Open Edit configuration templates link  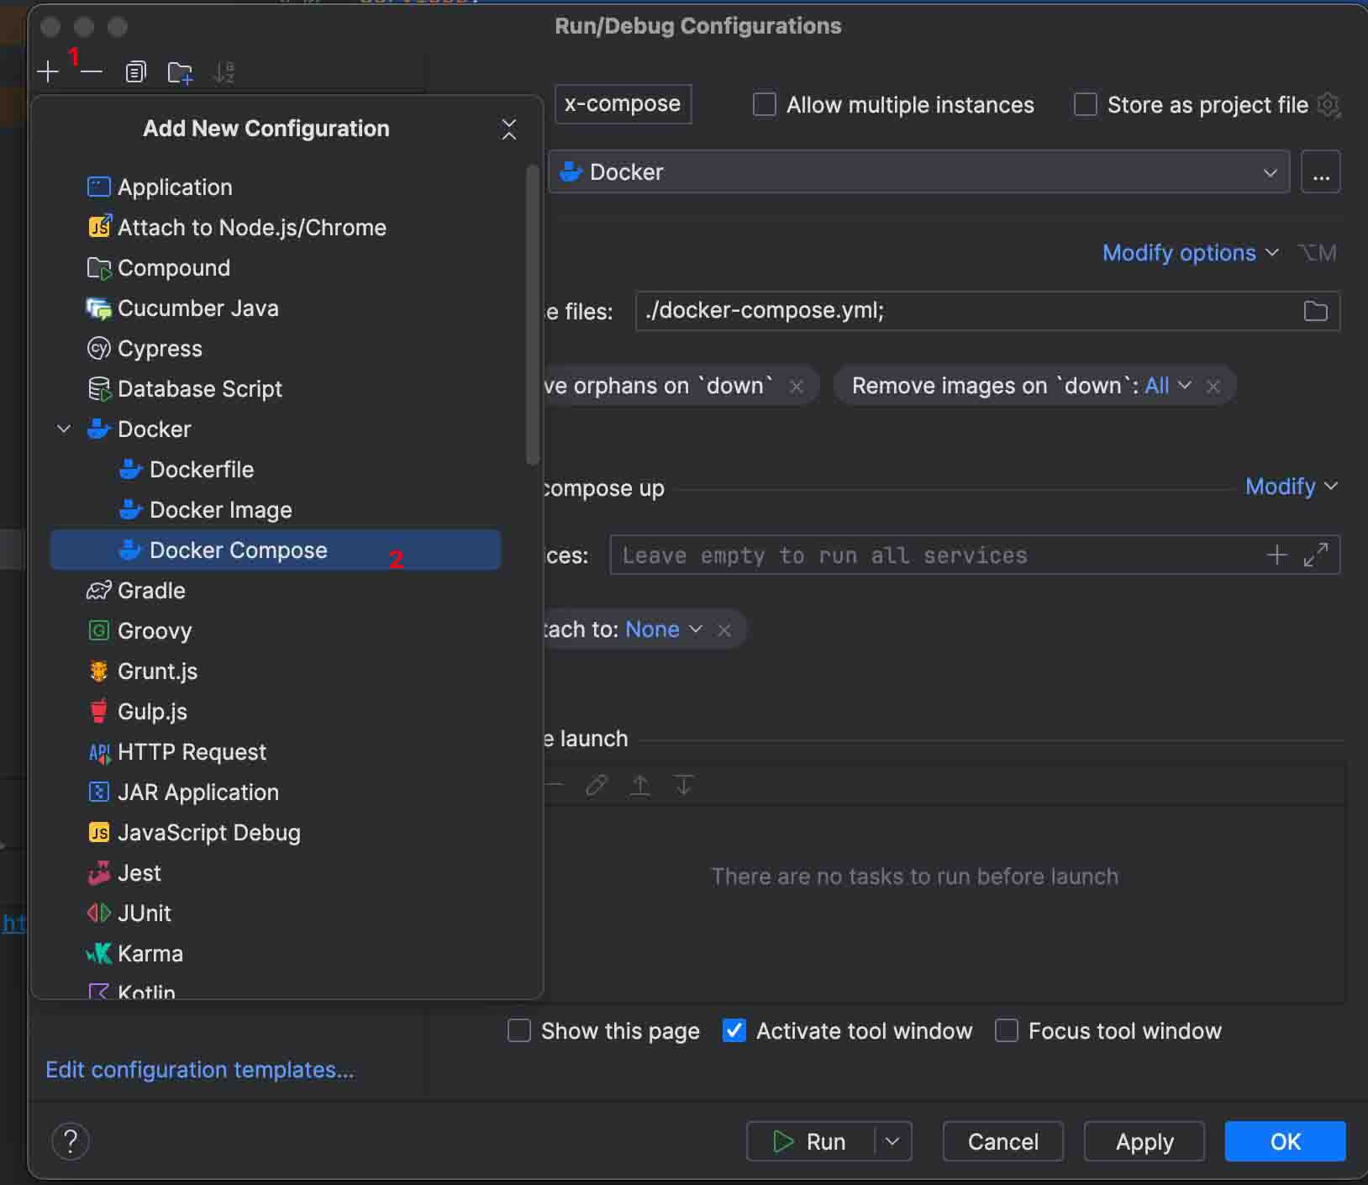200,1070
